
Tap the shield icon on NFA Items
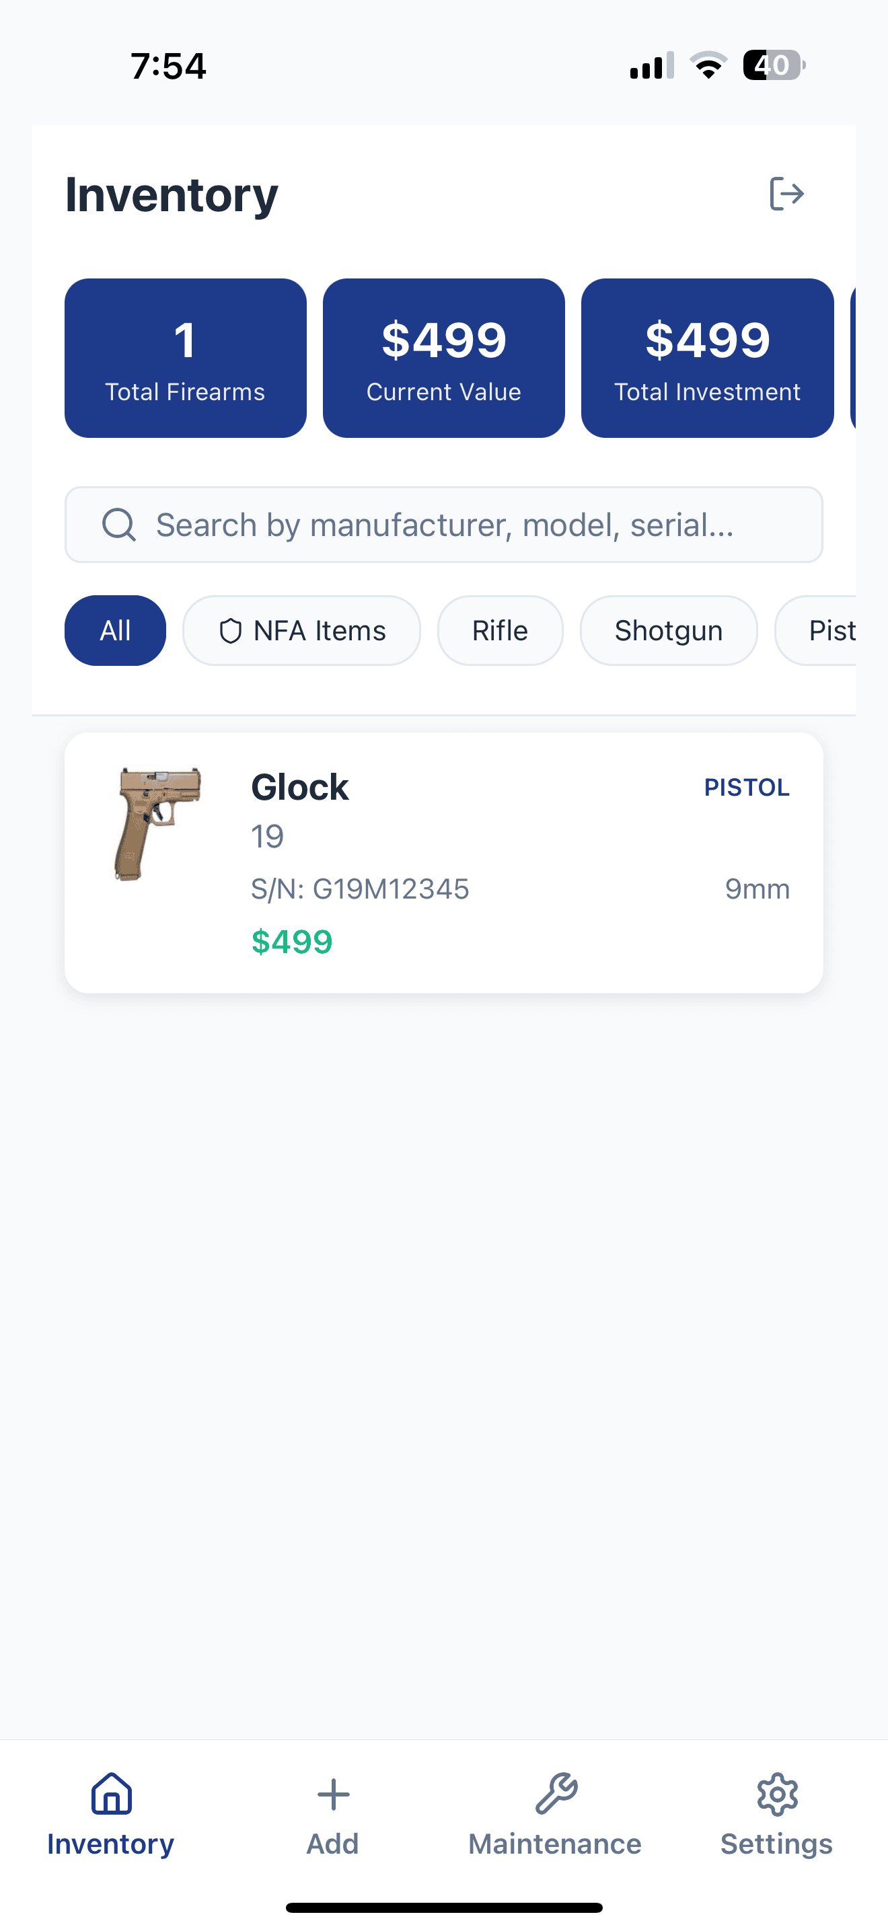pos(230,632)
